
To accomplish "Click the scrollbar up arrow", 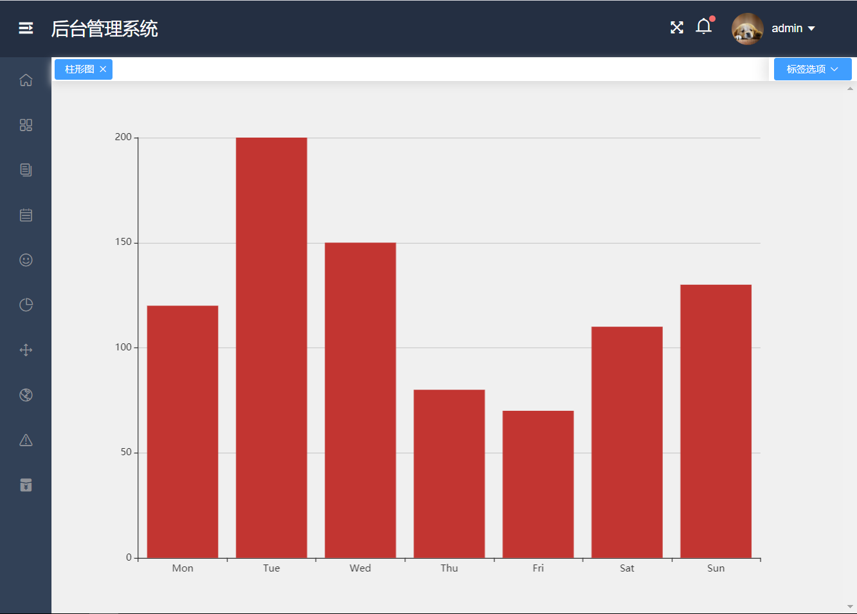I will click(x=851, y=89).
